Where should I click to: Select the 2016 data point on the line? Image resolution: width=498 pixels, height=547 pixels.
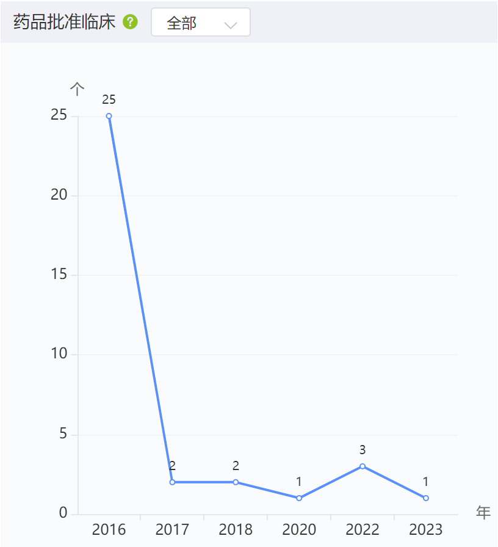[x=109, y=116]
